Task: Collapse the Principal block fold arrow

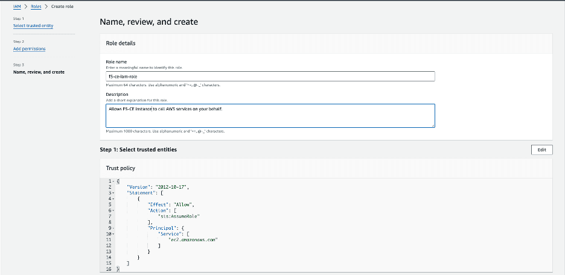Action: click(113, 227)
